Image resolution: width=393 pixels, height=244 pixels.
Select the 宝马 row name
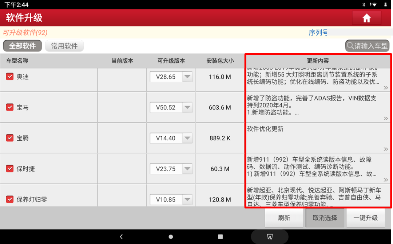coord(23,107)
